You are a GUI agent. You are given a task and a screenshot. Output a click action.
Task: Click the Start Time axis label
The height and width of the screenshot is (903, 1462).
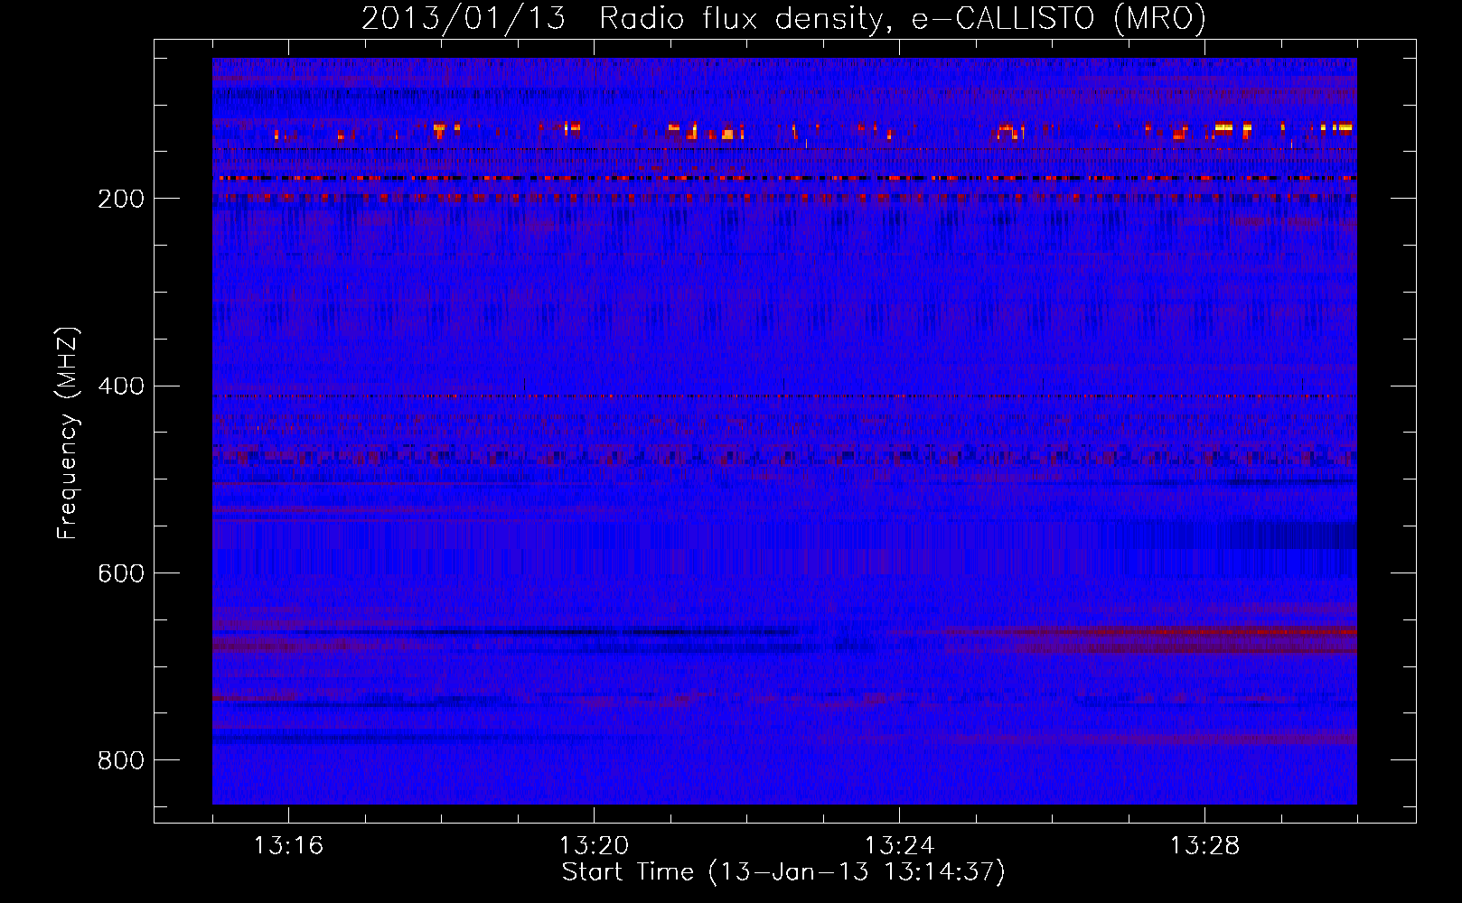click(783, 871)
